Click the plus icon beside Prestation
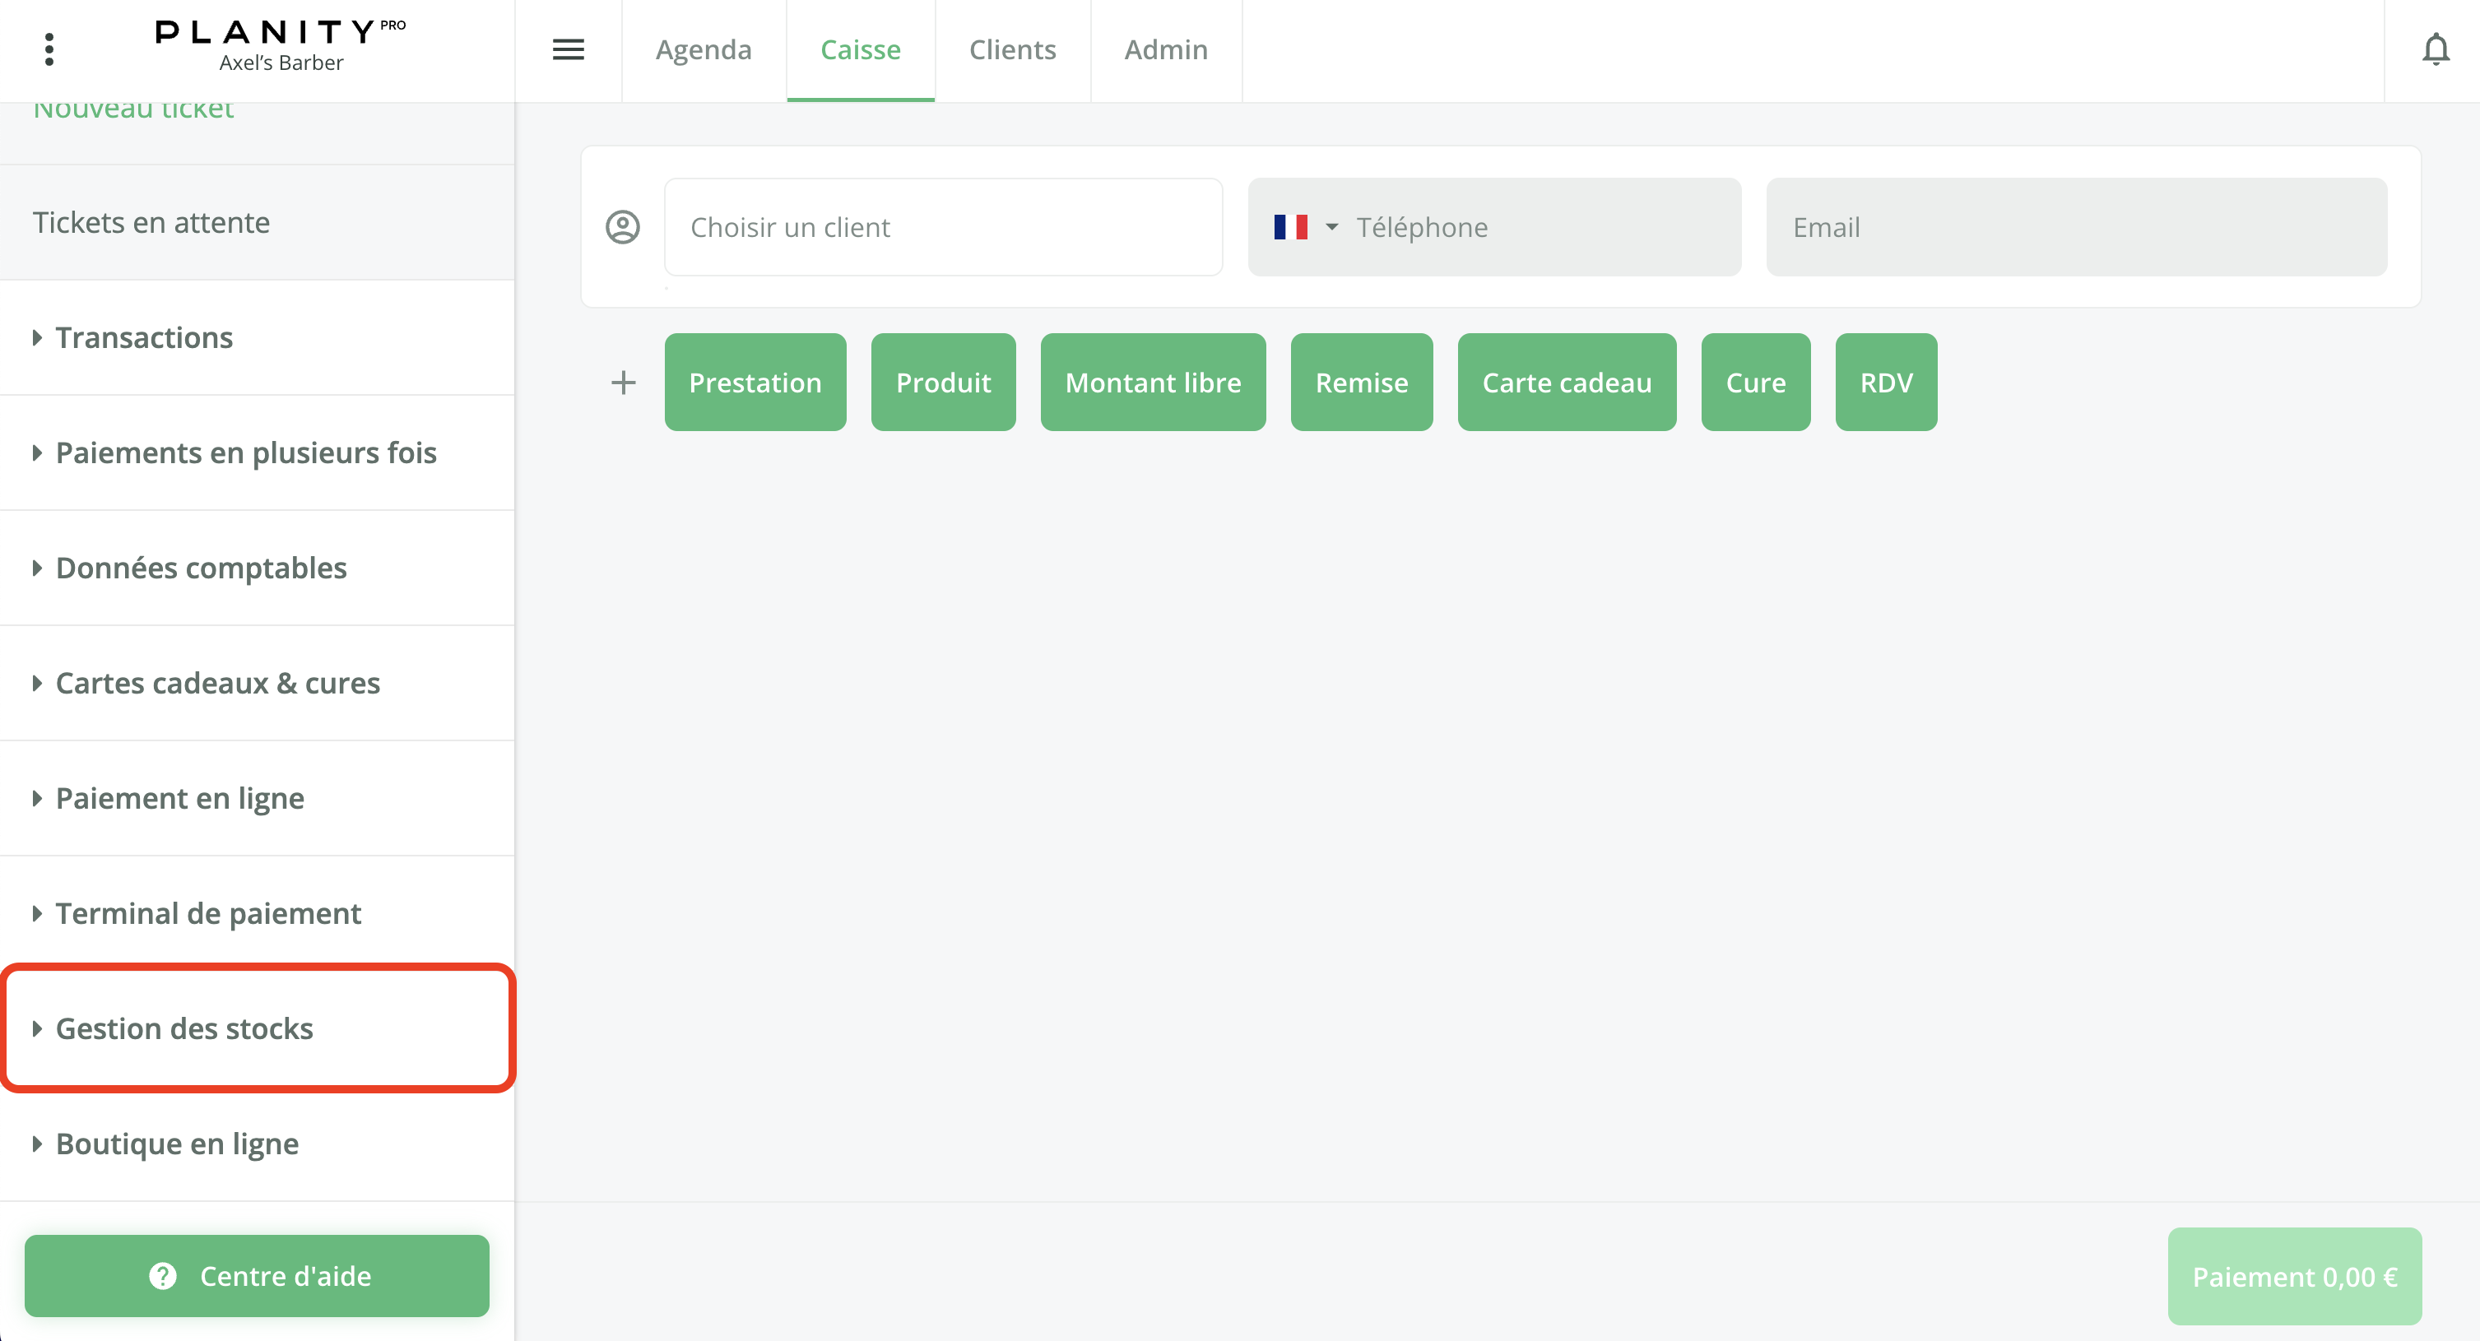2480x1341 pixels. pos(624,383)
